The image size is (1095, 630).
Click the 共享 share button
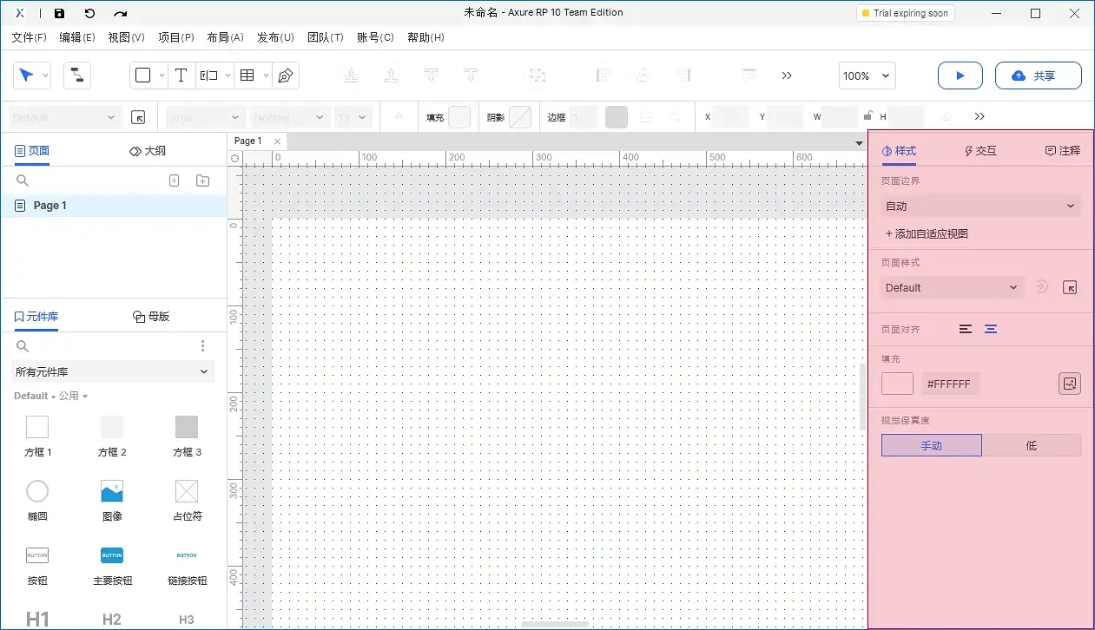pos(1038,75)
